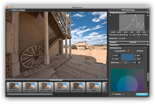Click the minus icon above color field
This screenshot has height=104, width=155.
point(138,67)
